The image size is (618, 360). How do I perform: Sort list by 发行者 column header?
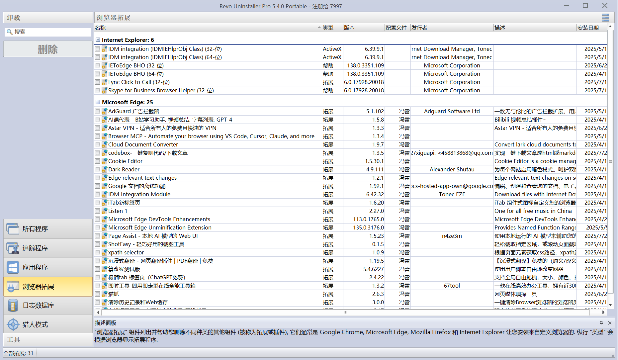point(452,28)
